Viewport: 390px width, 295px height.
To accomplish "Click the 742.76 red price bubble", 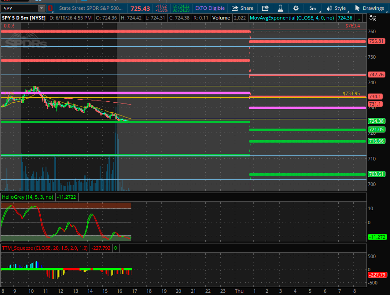I will click(377, 75).
